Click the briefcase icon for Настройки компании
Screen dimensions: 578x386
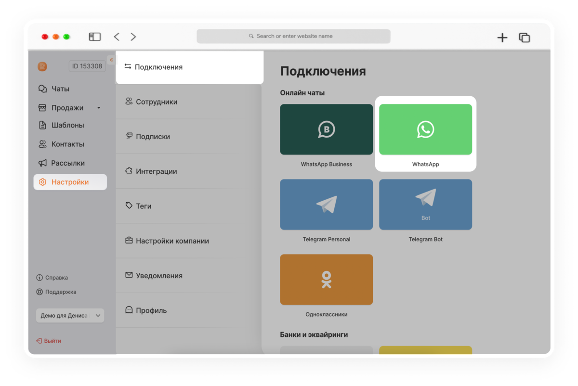129,240
